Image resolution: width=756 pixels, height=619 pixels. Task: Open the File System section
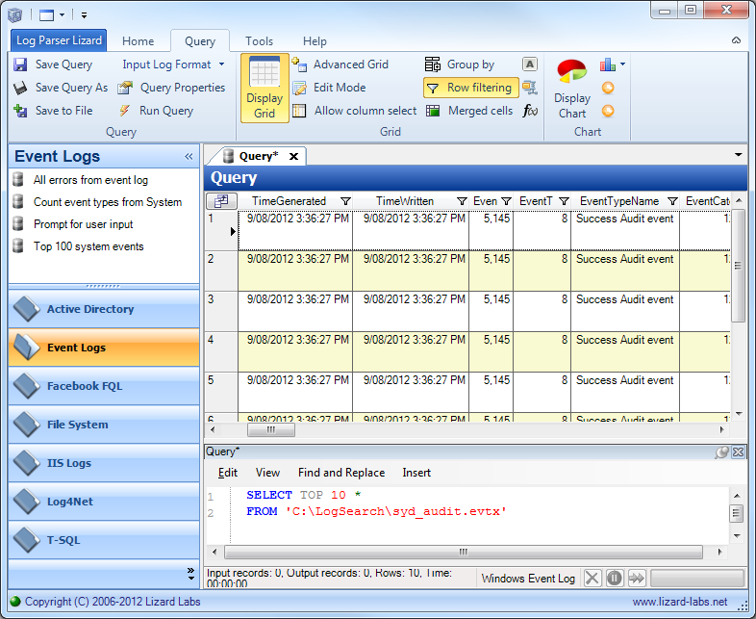104,425
